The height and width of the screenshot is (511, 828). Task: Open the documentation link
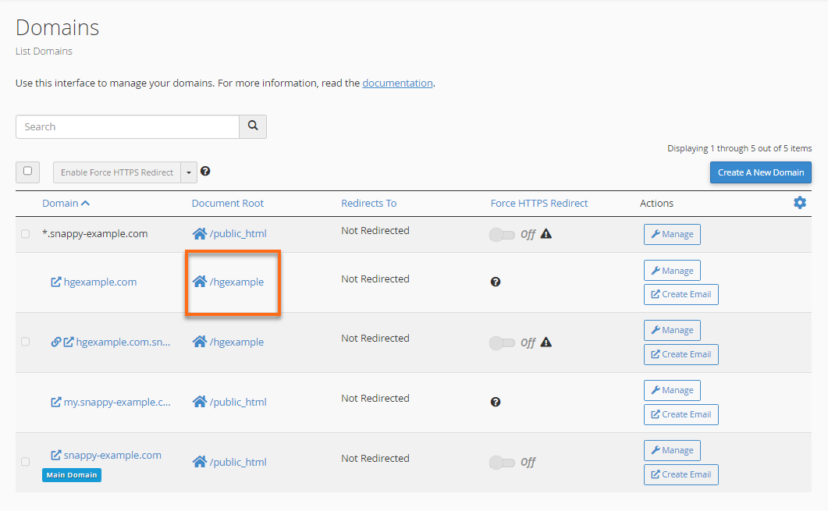[x=397, y=83]
